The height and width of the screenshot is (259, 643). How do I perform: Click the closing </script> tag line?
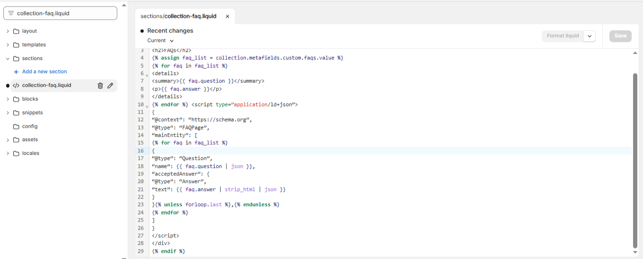click(x=165, y=236)
